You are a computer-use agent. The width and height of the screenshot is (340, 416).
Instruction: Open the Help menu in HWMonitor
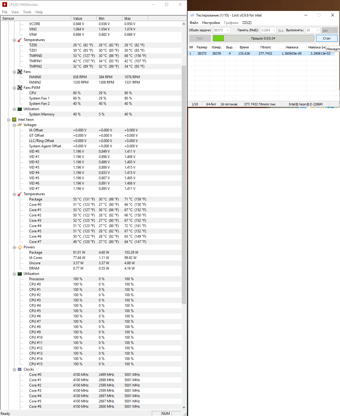(39, 12)
